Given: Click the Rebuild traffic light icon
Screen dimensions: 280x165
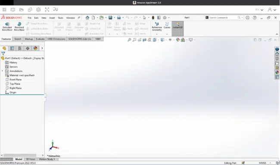Looking at the screenshot, I should (x=153, y=18).
